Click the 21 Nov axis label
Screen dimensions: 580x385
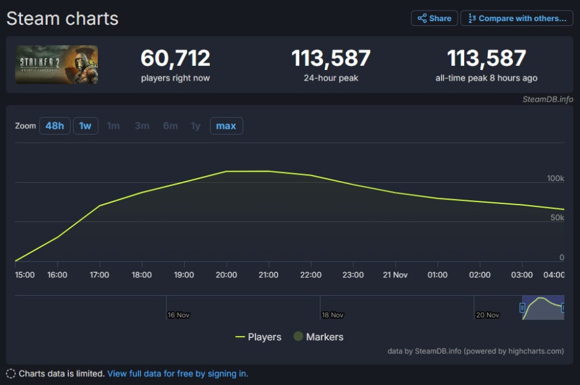[x=395, y=275]
